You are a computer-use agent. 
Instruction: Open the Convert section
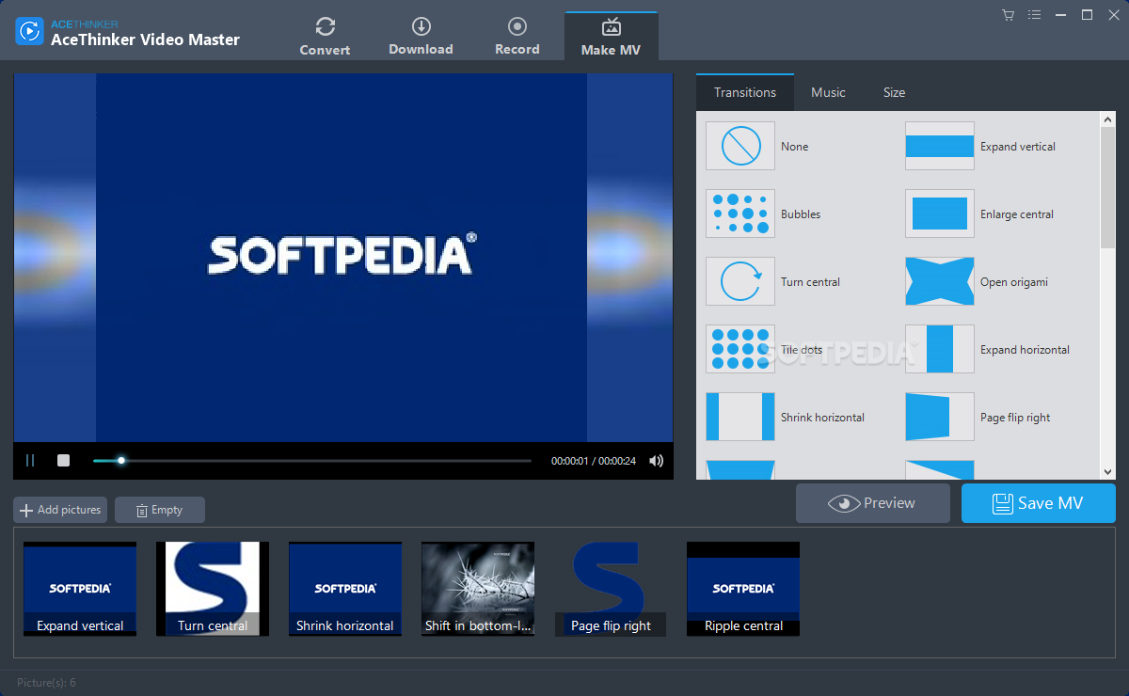325,36
